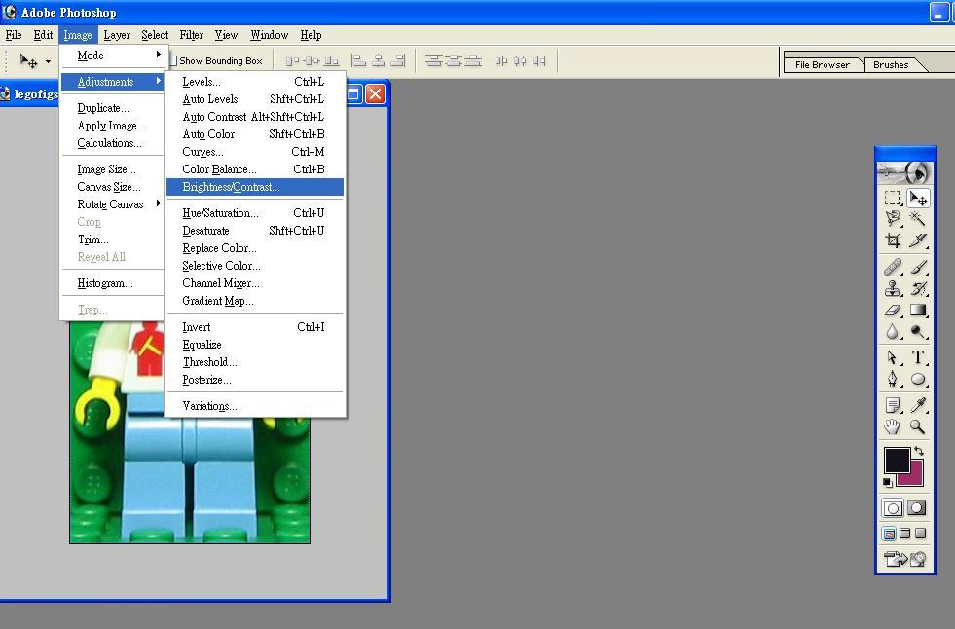Image resolution: width=955 pixels, height=629 pixels.
Task: Select the Move tool in toolbox
Action: 918,198
